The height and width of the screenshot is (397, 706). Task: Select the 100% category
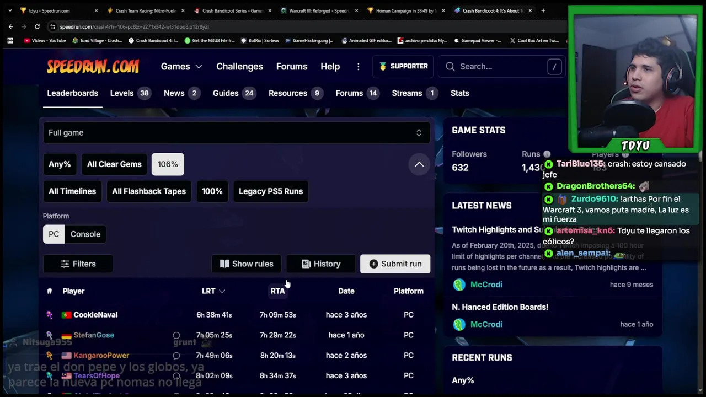pos(212,191)
